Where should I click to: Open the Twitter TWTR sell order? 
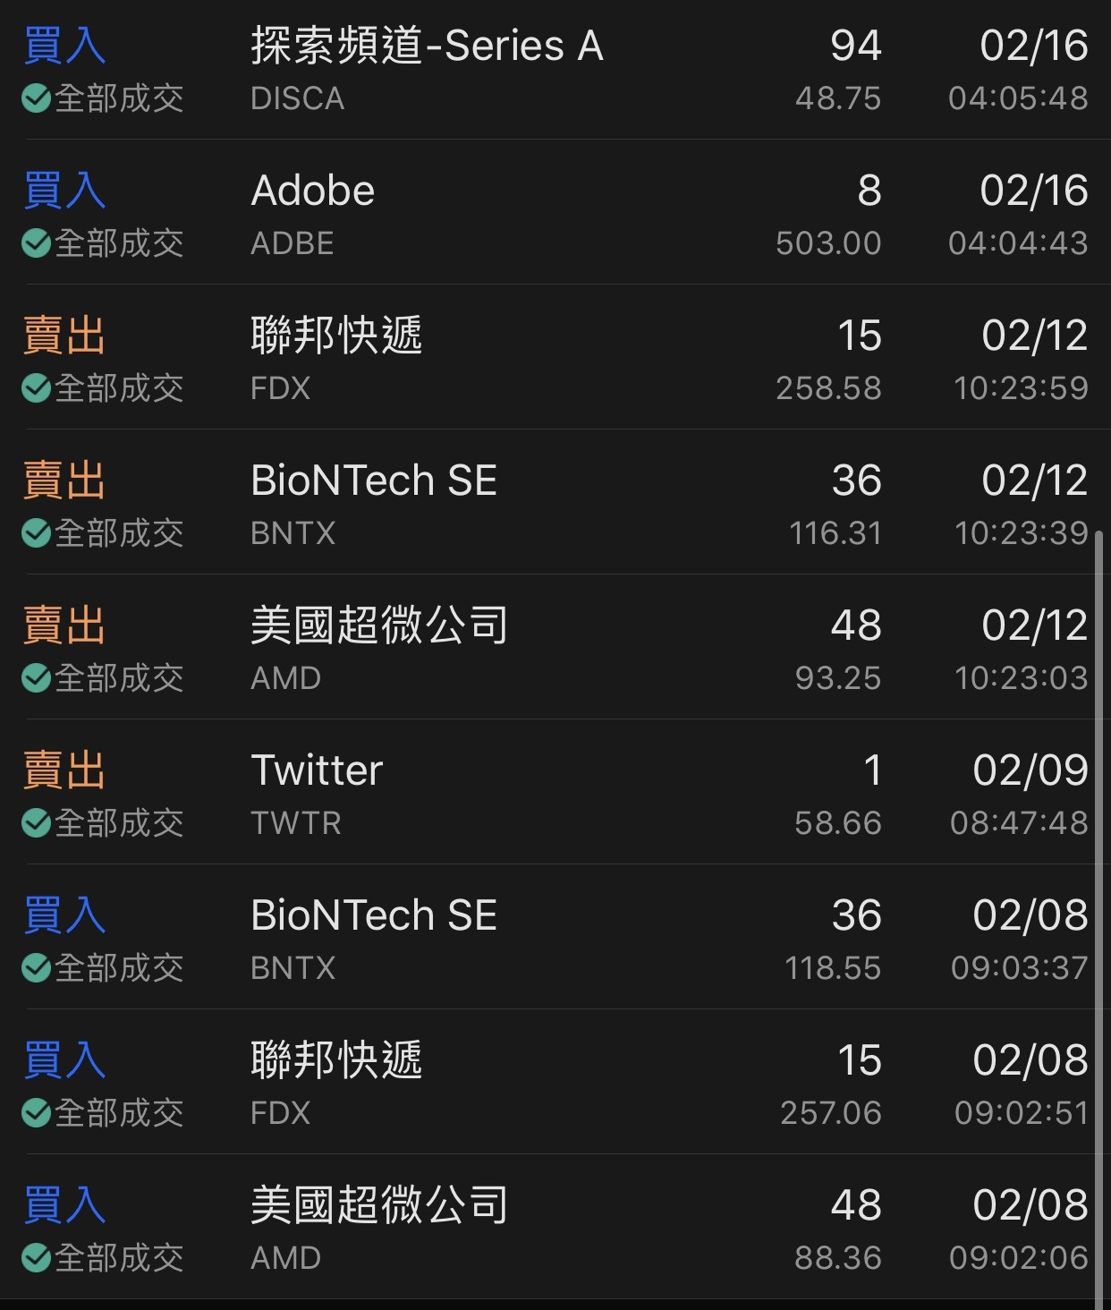(555, 792)
